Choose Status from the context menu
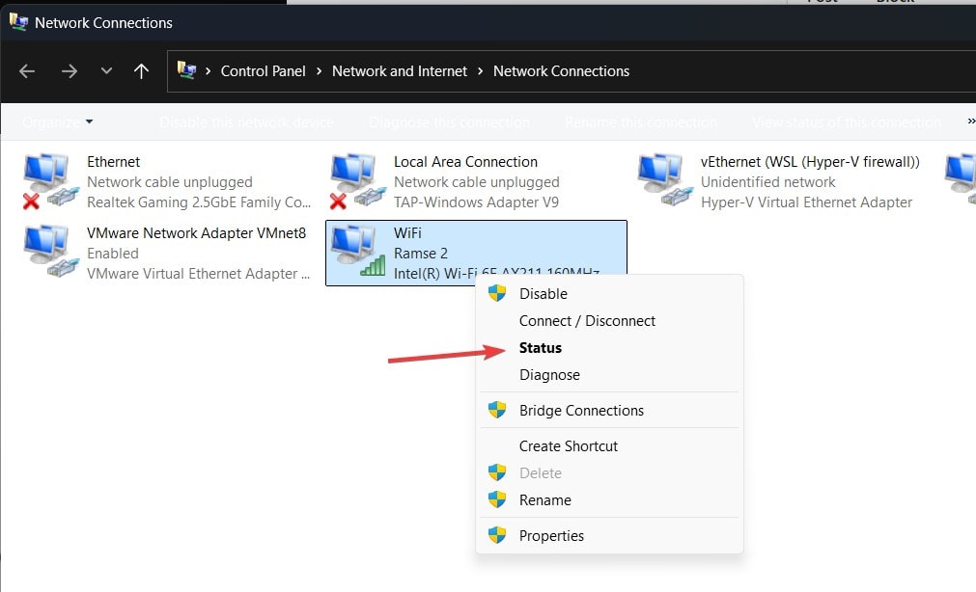The width and height of the screenshot is (976, 592). [541, 348]
